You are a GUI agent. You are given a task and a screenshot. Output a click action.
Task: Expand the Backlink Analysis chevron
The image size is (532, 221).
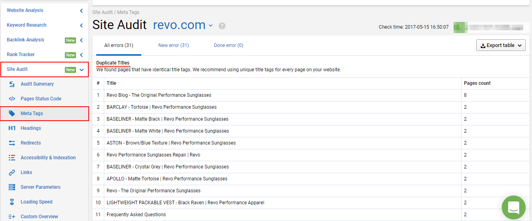[82, 40]
